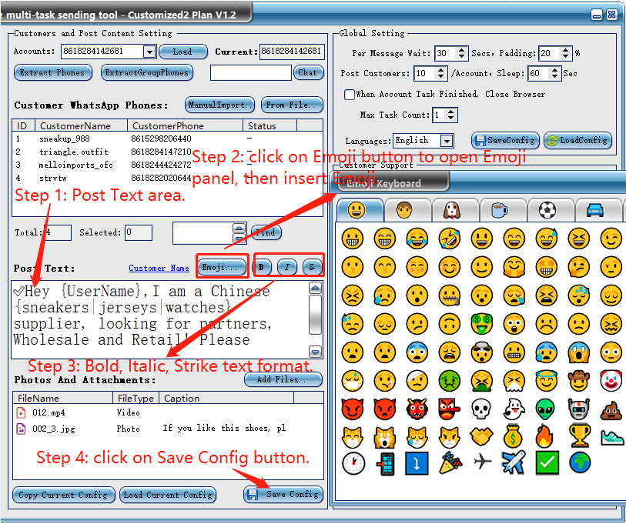
Task: Toggle Close Browser when task finished checkbox
Action: 350,95
